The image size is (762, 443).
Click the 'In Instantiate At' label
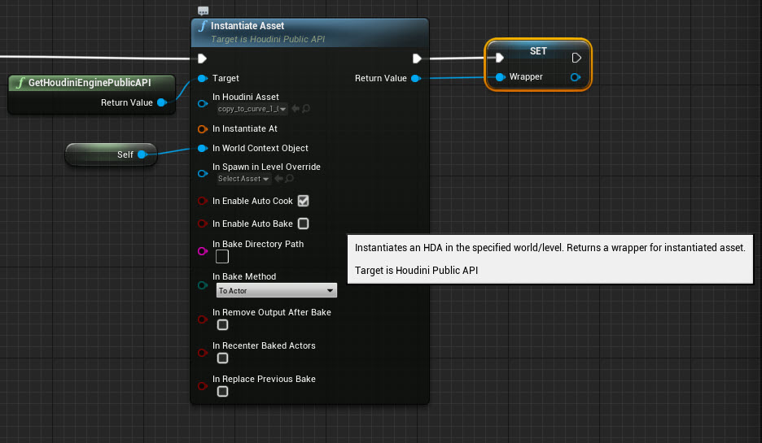pyautogui.click(x=245, y=128)
